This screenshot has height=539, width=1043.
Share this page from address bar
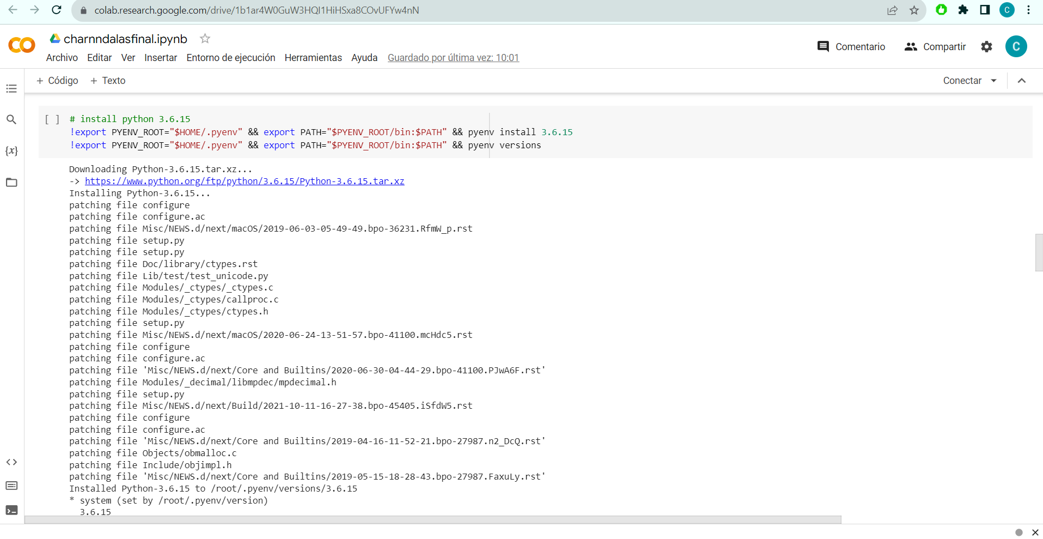[x=892, y=10]
